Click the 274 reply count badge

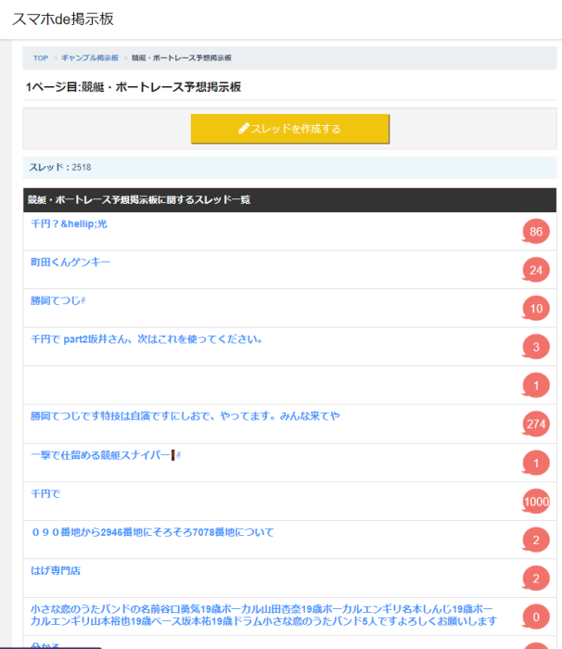(x=536, y=424)
